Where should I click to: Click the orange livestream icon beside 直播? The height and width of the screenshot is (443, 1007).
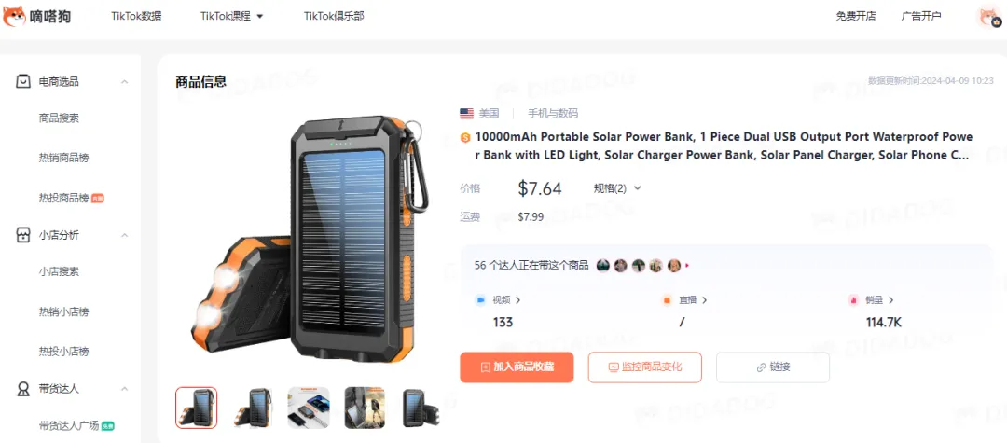667,299
